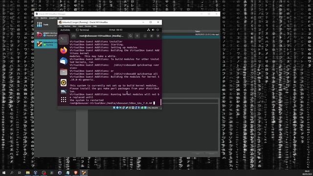Click the terminal scrollbar
The height and width of the screenshot is (176, 313).
161,102
